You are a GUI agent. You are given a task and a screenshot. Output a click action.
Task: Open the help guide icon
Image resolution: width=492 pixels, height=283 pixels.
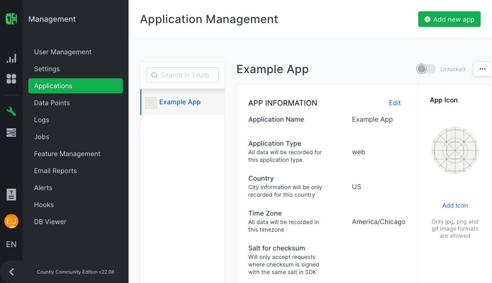pos(11,194)
